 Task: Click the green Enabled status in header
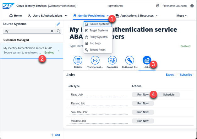tap(185, 46)
